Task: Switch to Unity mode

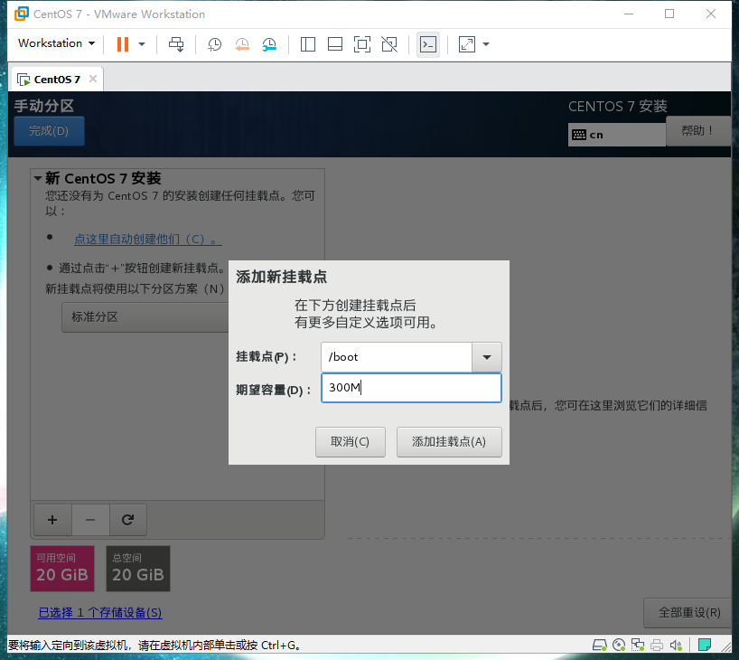Action: [x=389, y=44]
